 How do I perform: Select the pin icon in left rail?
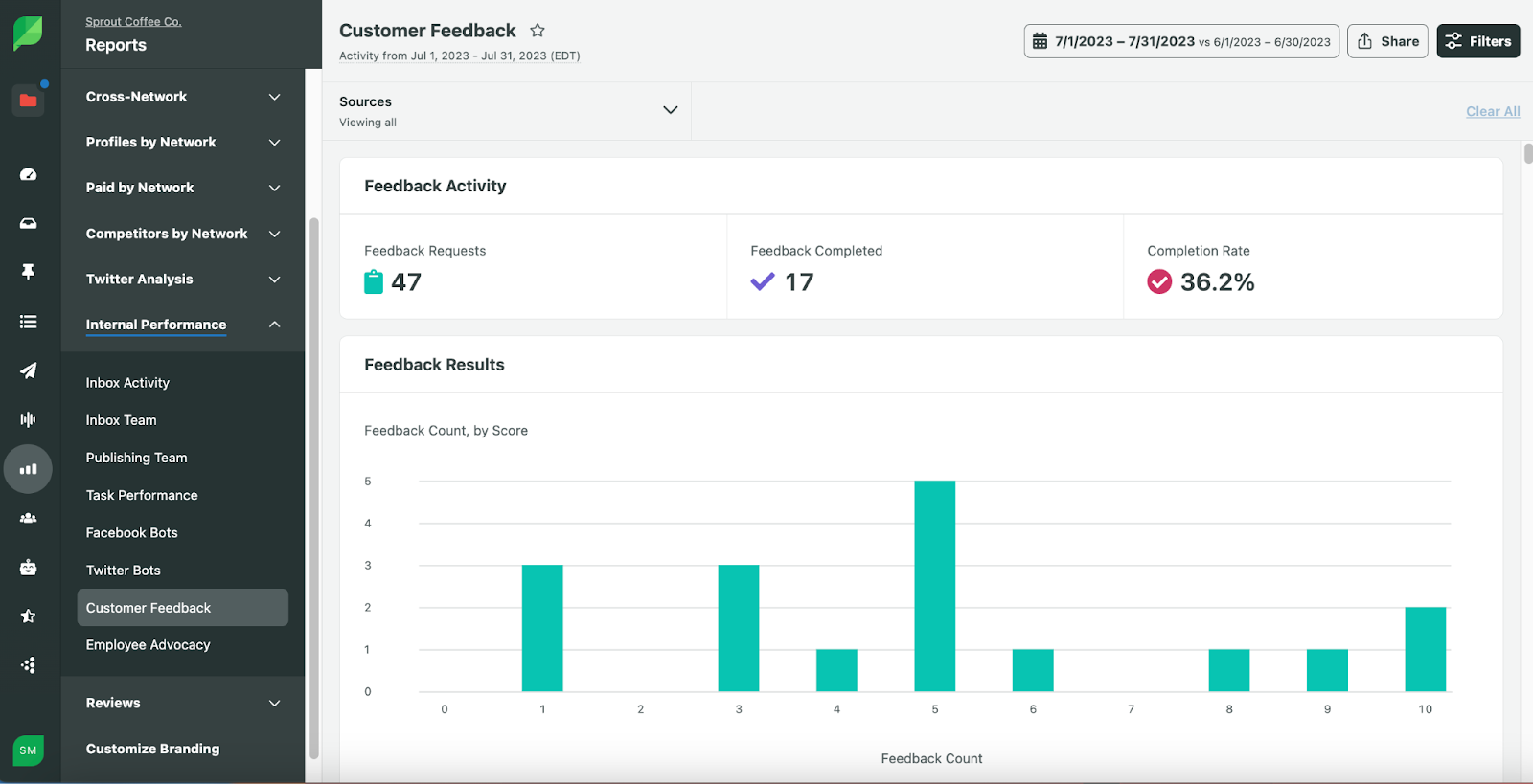(29, 272)
